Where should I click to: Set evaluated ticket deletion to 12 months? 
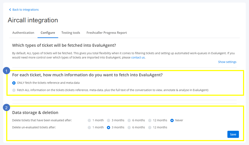click(x=150, y=120)
